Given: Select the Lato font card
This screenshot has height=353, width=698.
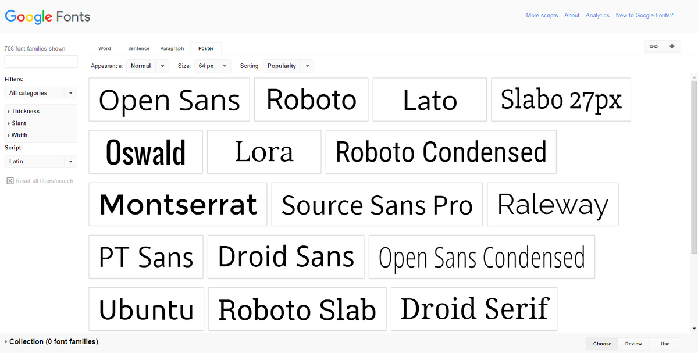Looking at the screenshot, I should pos(430,100).
